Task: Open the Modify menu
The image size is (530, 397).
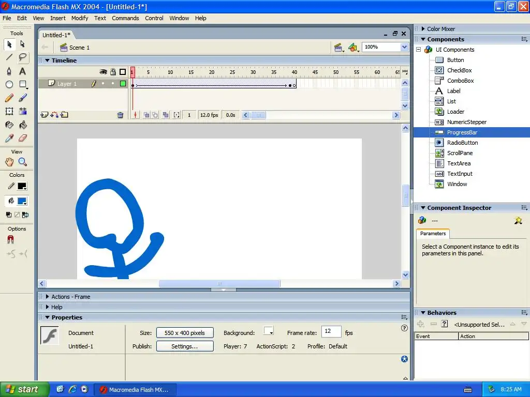Action: tap(79, 18)
